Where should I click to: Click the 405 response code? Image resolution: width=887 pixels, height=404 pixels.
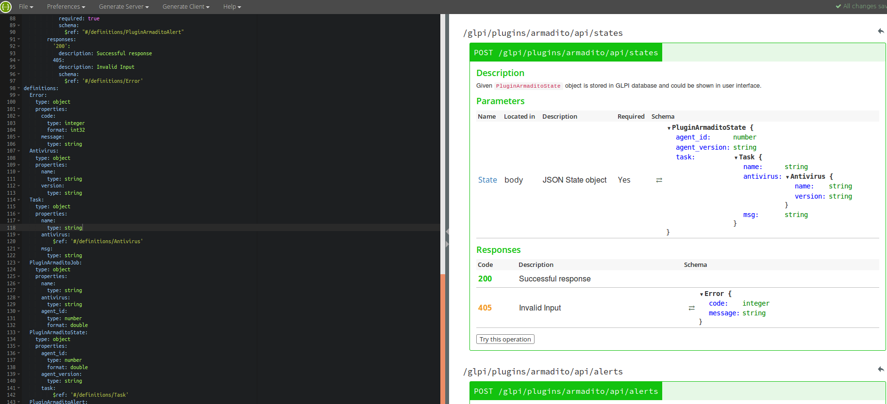[x=485, y=308]
